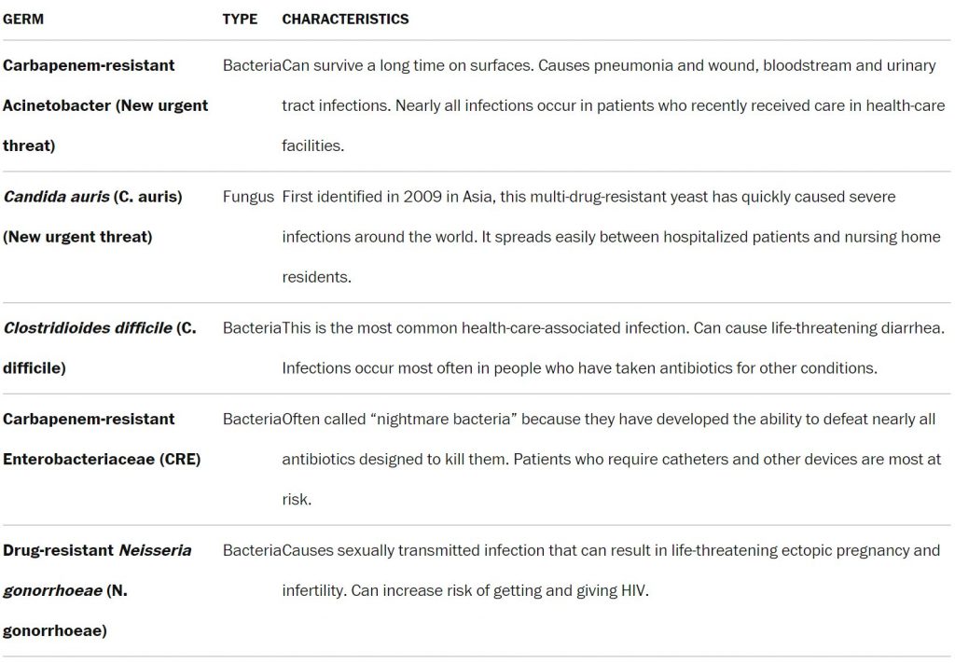
Task: Click the Fungus type cell
Action: [248, 197]
